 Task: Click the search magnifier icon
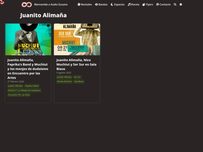175,5
